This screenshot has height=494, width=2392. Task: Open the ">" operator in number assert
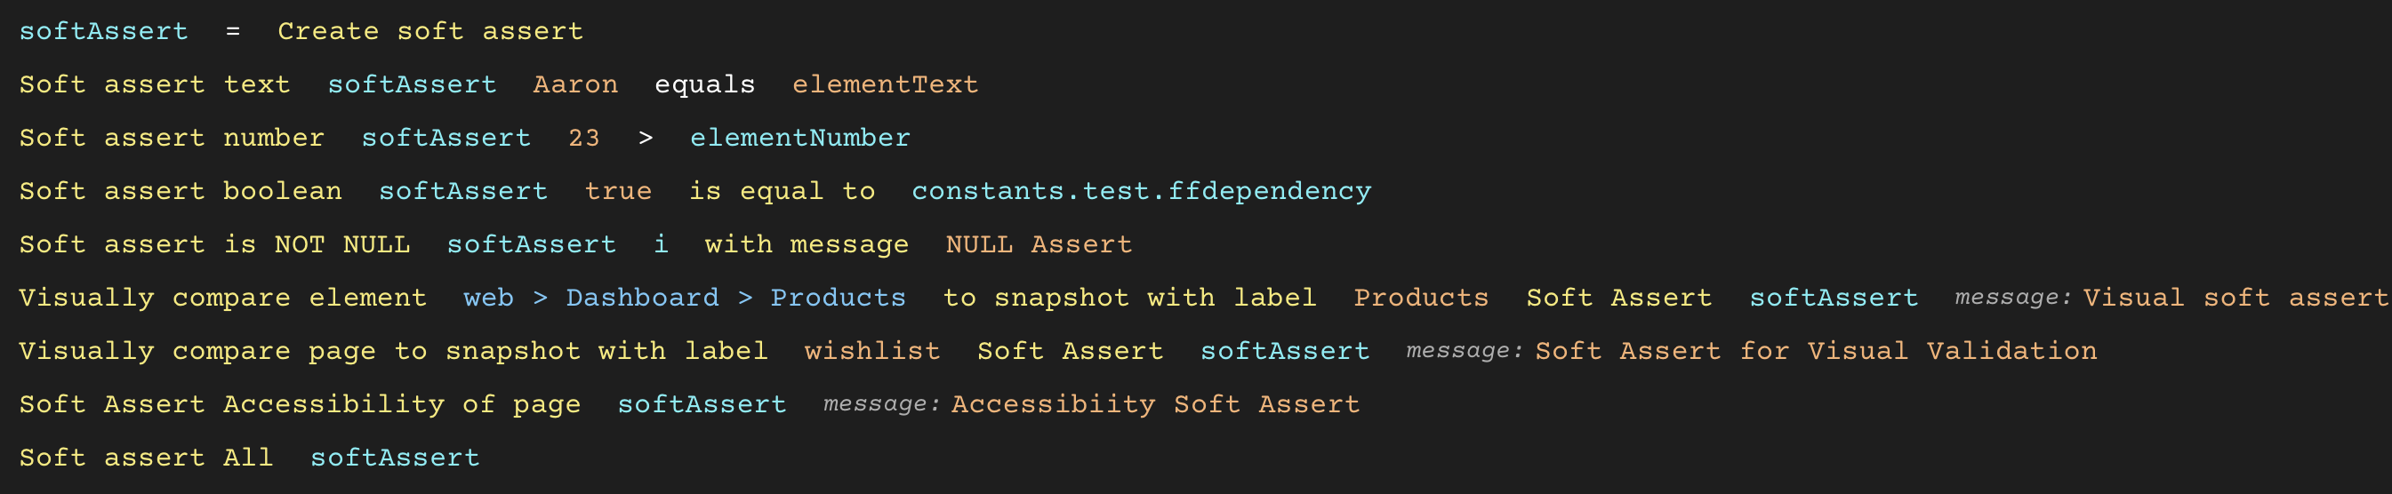[645, 139]
